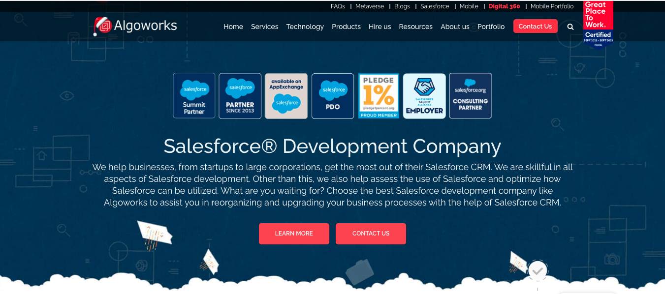Open the Digital 360 link
This screenshot has width=665, height=294.
coord(505,6)
